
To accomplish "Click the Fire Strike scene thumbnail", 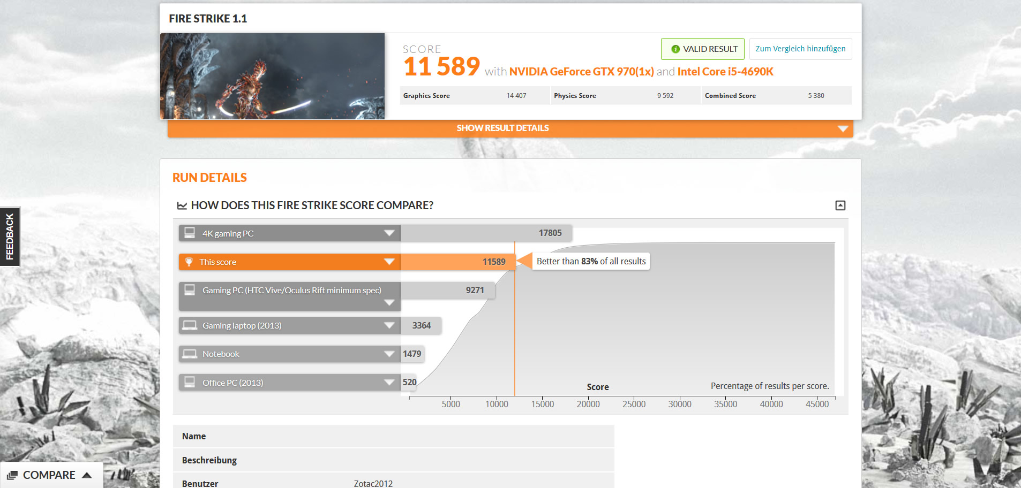I will point(272,76).
